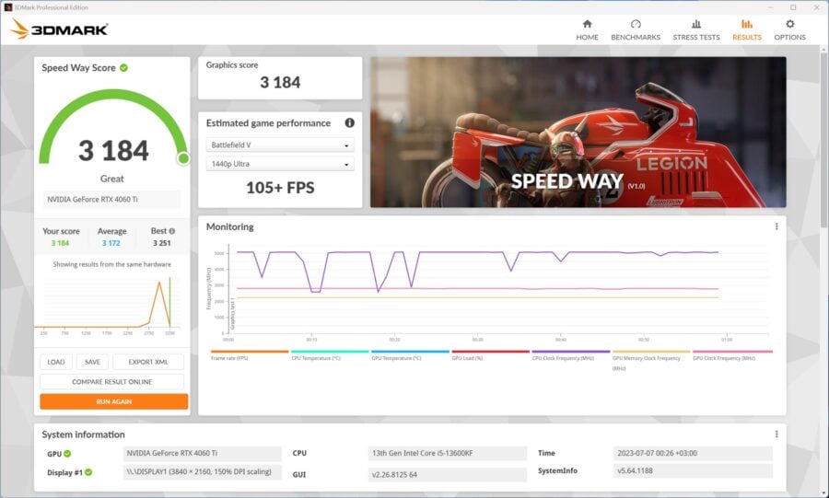Viewport: 829px width, 498px height.
Task: Click the Estimated game performance info icon
Action: pyautogui.click(x=349, y=122)
